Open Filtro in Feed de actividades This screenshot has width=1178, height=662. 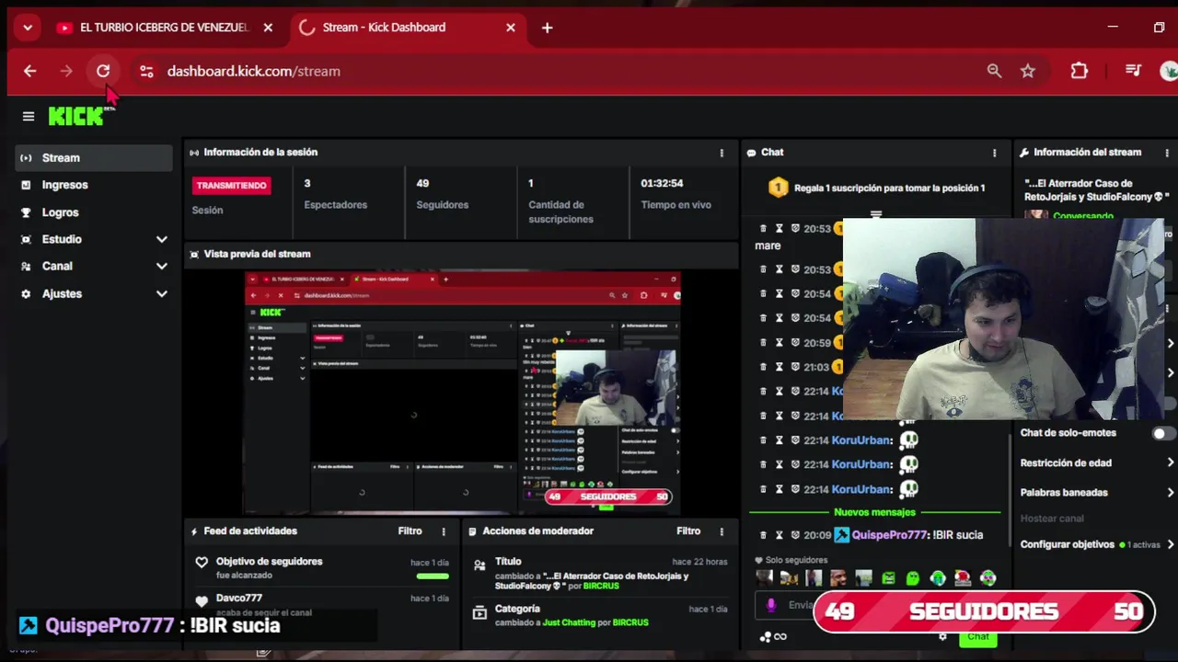click(x=410, y=531)
